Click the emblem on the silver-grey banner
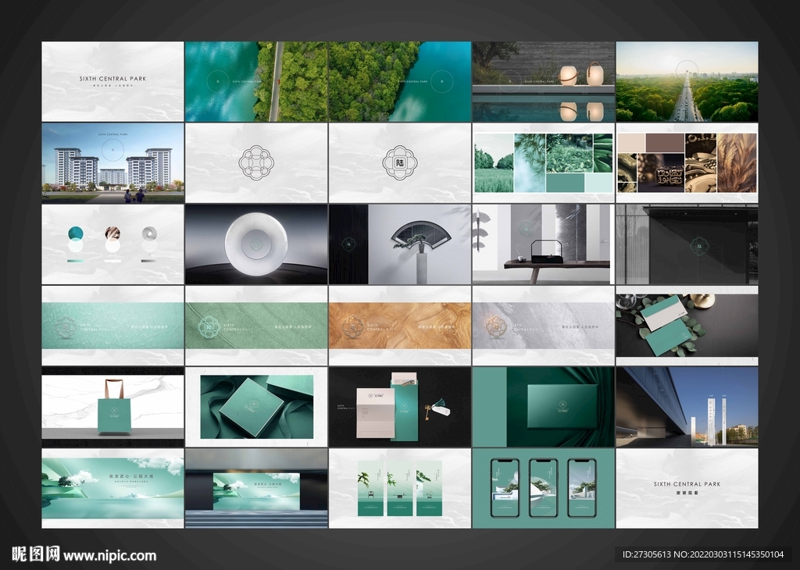Viewport: 800px width, 570px height. pos(495,326)
